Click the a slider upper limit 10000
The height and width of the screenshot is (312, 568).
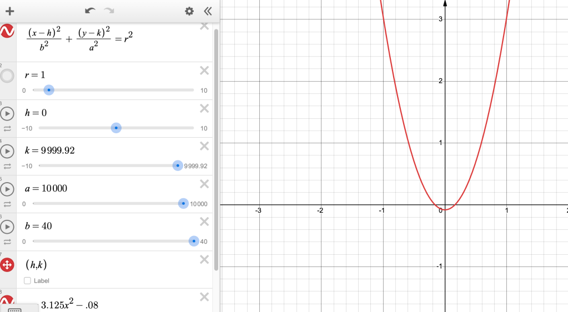199,204
